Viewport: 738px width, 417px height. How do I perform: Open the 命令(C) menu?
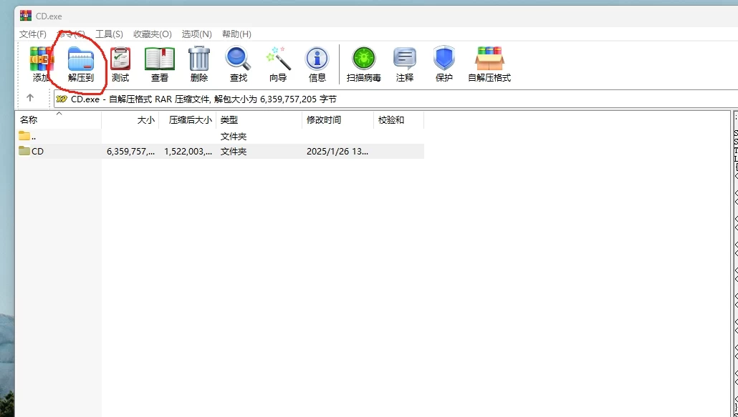click(x=73, y=34)
